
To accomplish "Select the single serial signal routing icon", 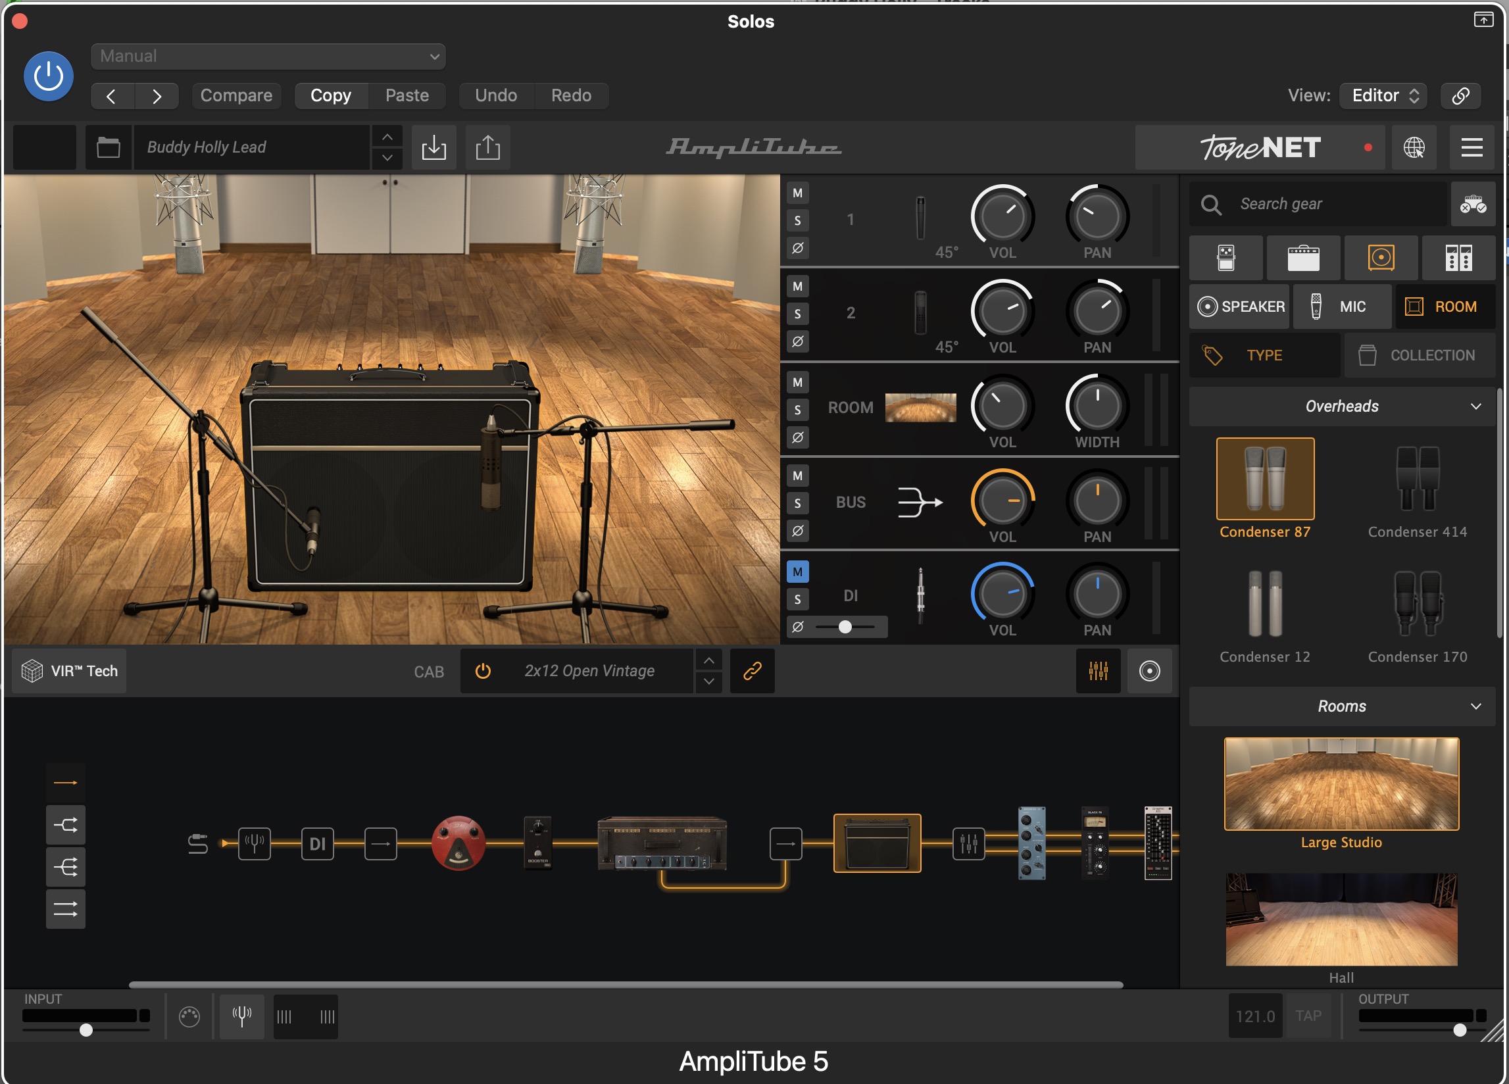I will 65,783.
